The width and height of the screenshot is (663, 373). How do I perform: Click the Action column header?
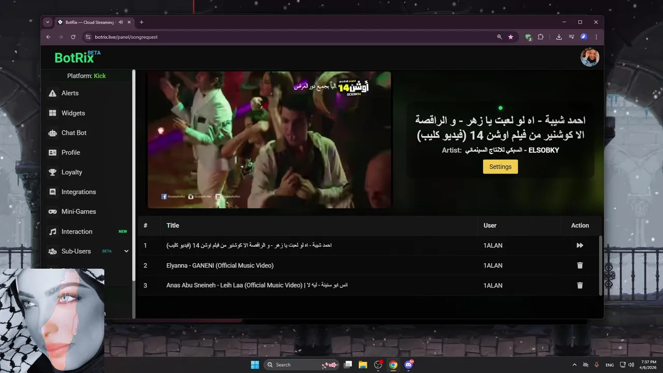pos(580,225)
